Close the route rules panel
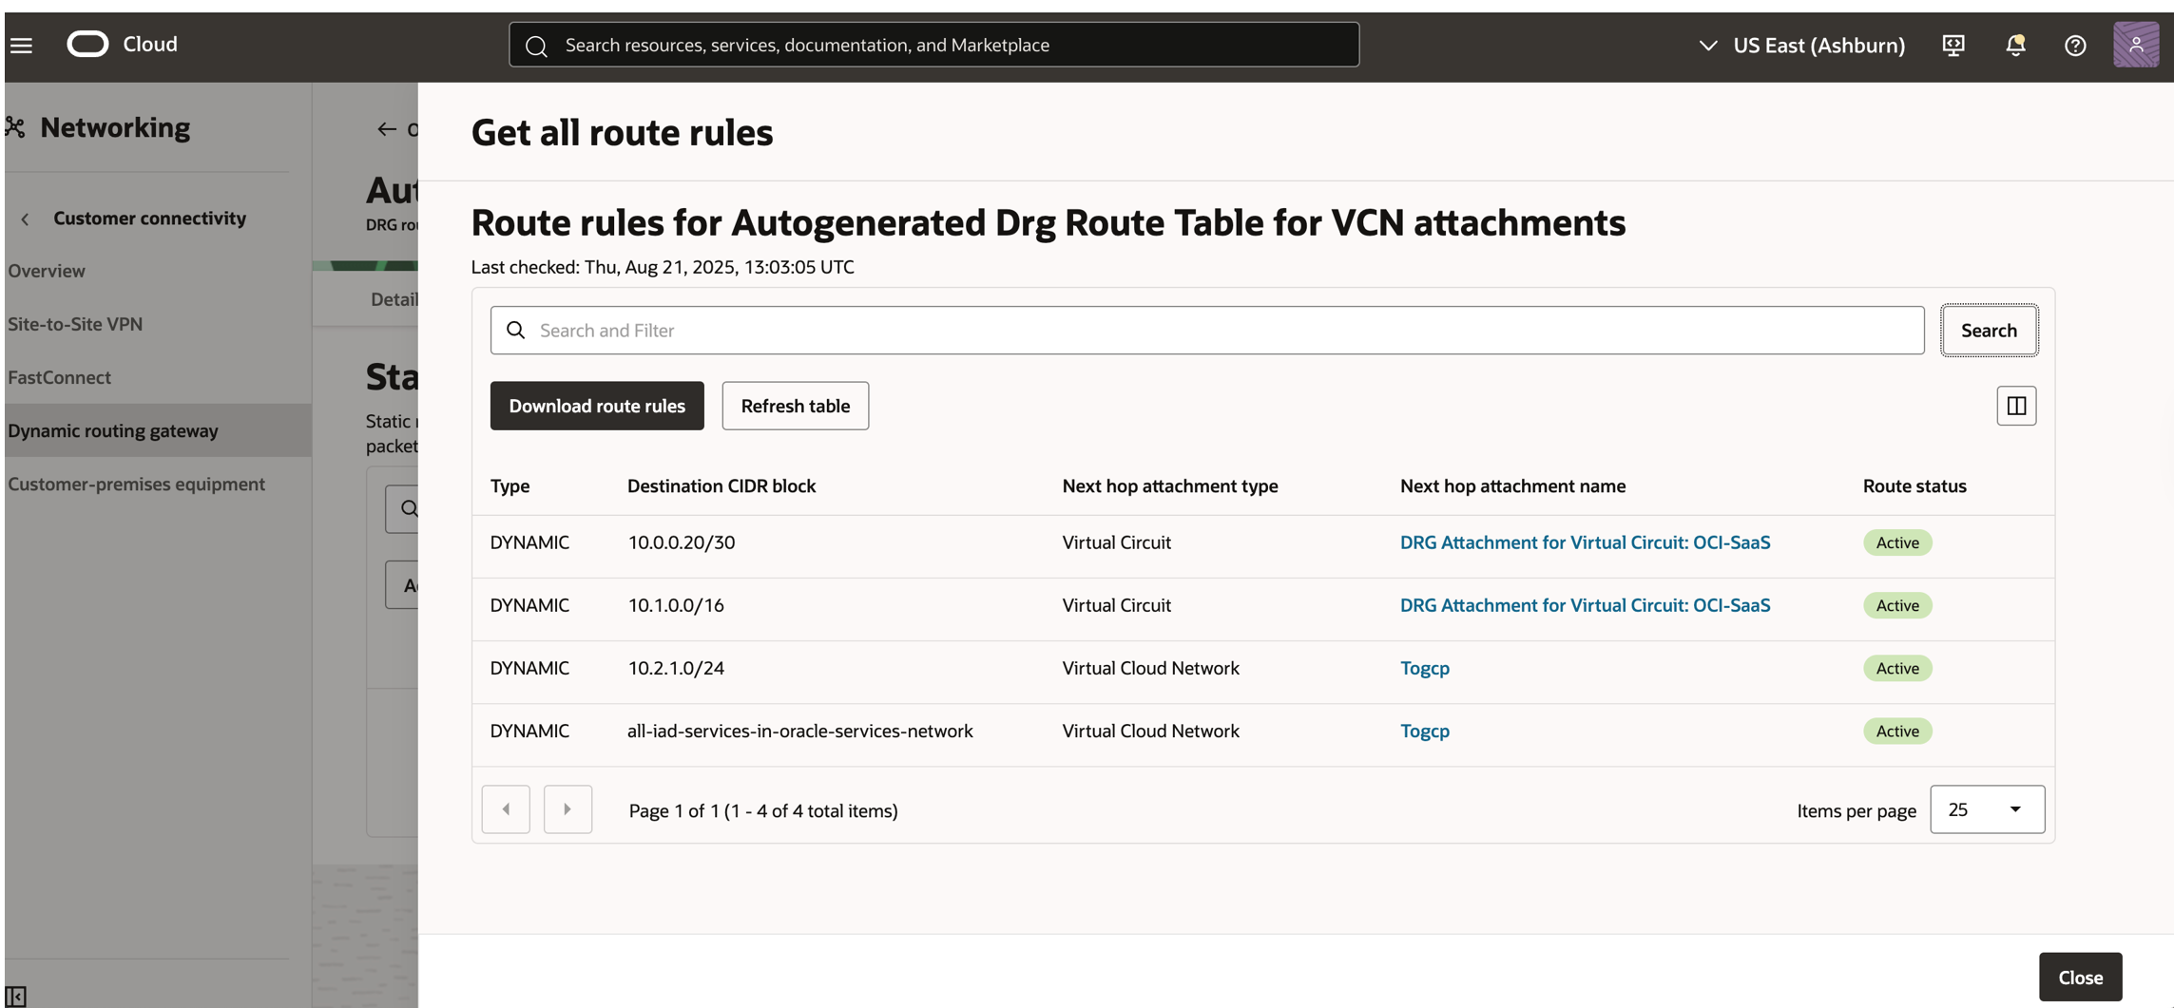The width and height of the screenshot is (2174, 1008). [2080, 977]
